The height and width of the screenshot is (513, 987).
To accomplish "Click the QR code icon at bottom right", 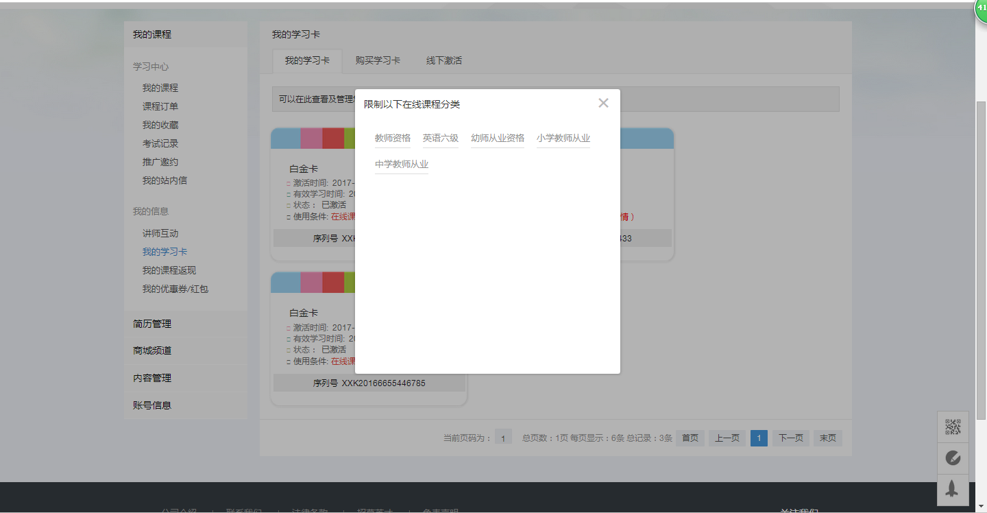I will click(953, 427).
